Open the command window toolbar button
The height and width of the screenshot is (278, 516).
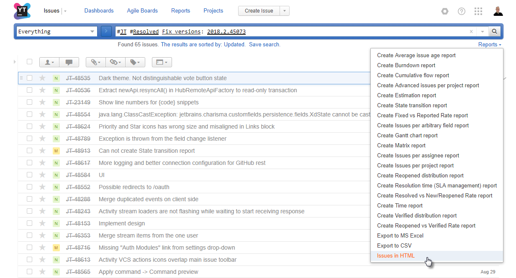pos(162,62)
